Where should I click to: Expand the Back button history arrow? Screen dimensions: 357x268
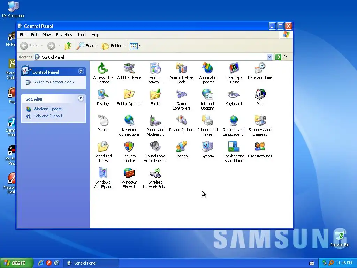42,46
